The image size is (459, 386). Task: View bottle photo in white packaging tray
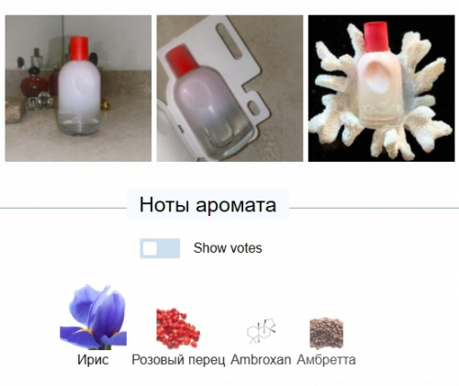coord(229,88)
